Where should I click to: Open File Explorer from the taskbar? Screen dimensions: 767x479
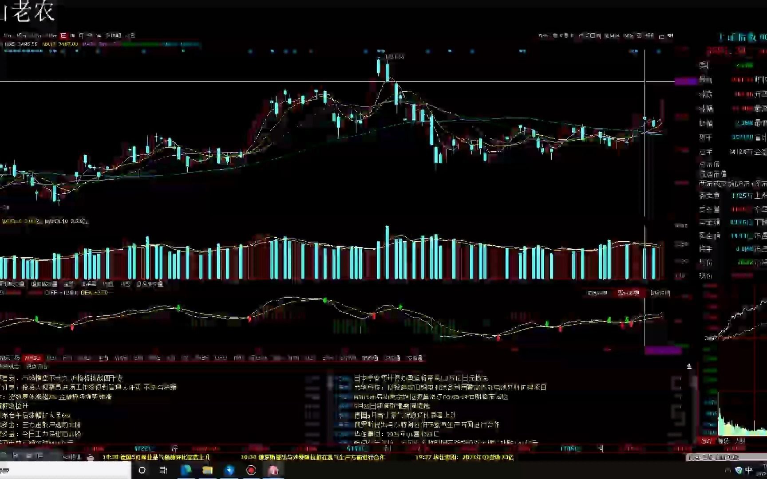pos(207,470)
